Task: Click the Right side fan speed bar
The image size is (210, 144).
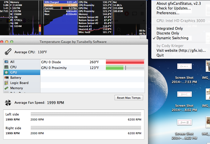Action: (x=86, y=128)
